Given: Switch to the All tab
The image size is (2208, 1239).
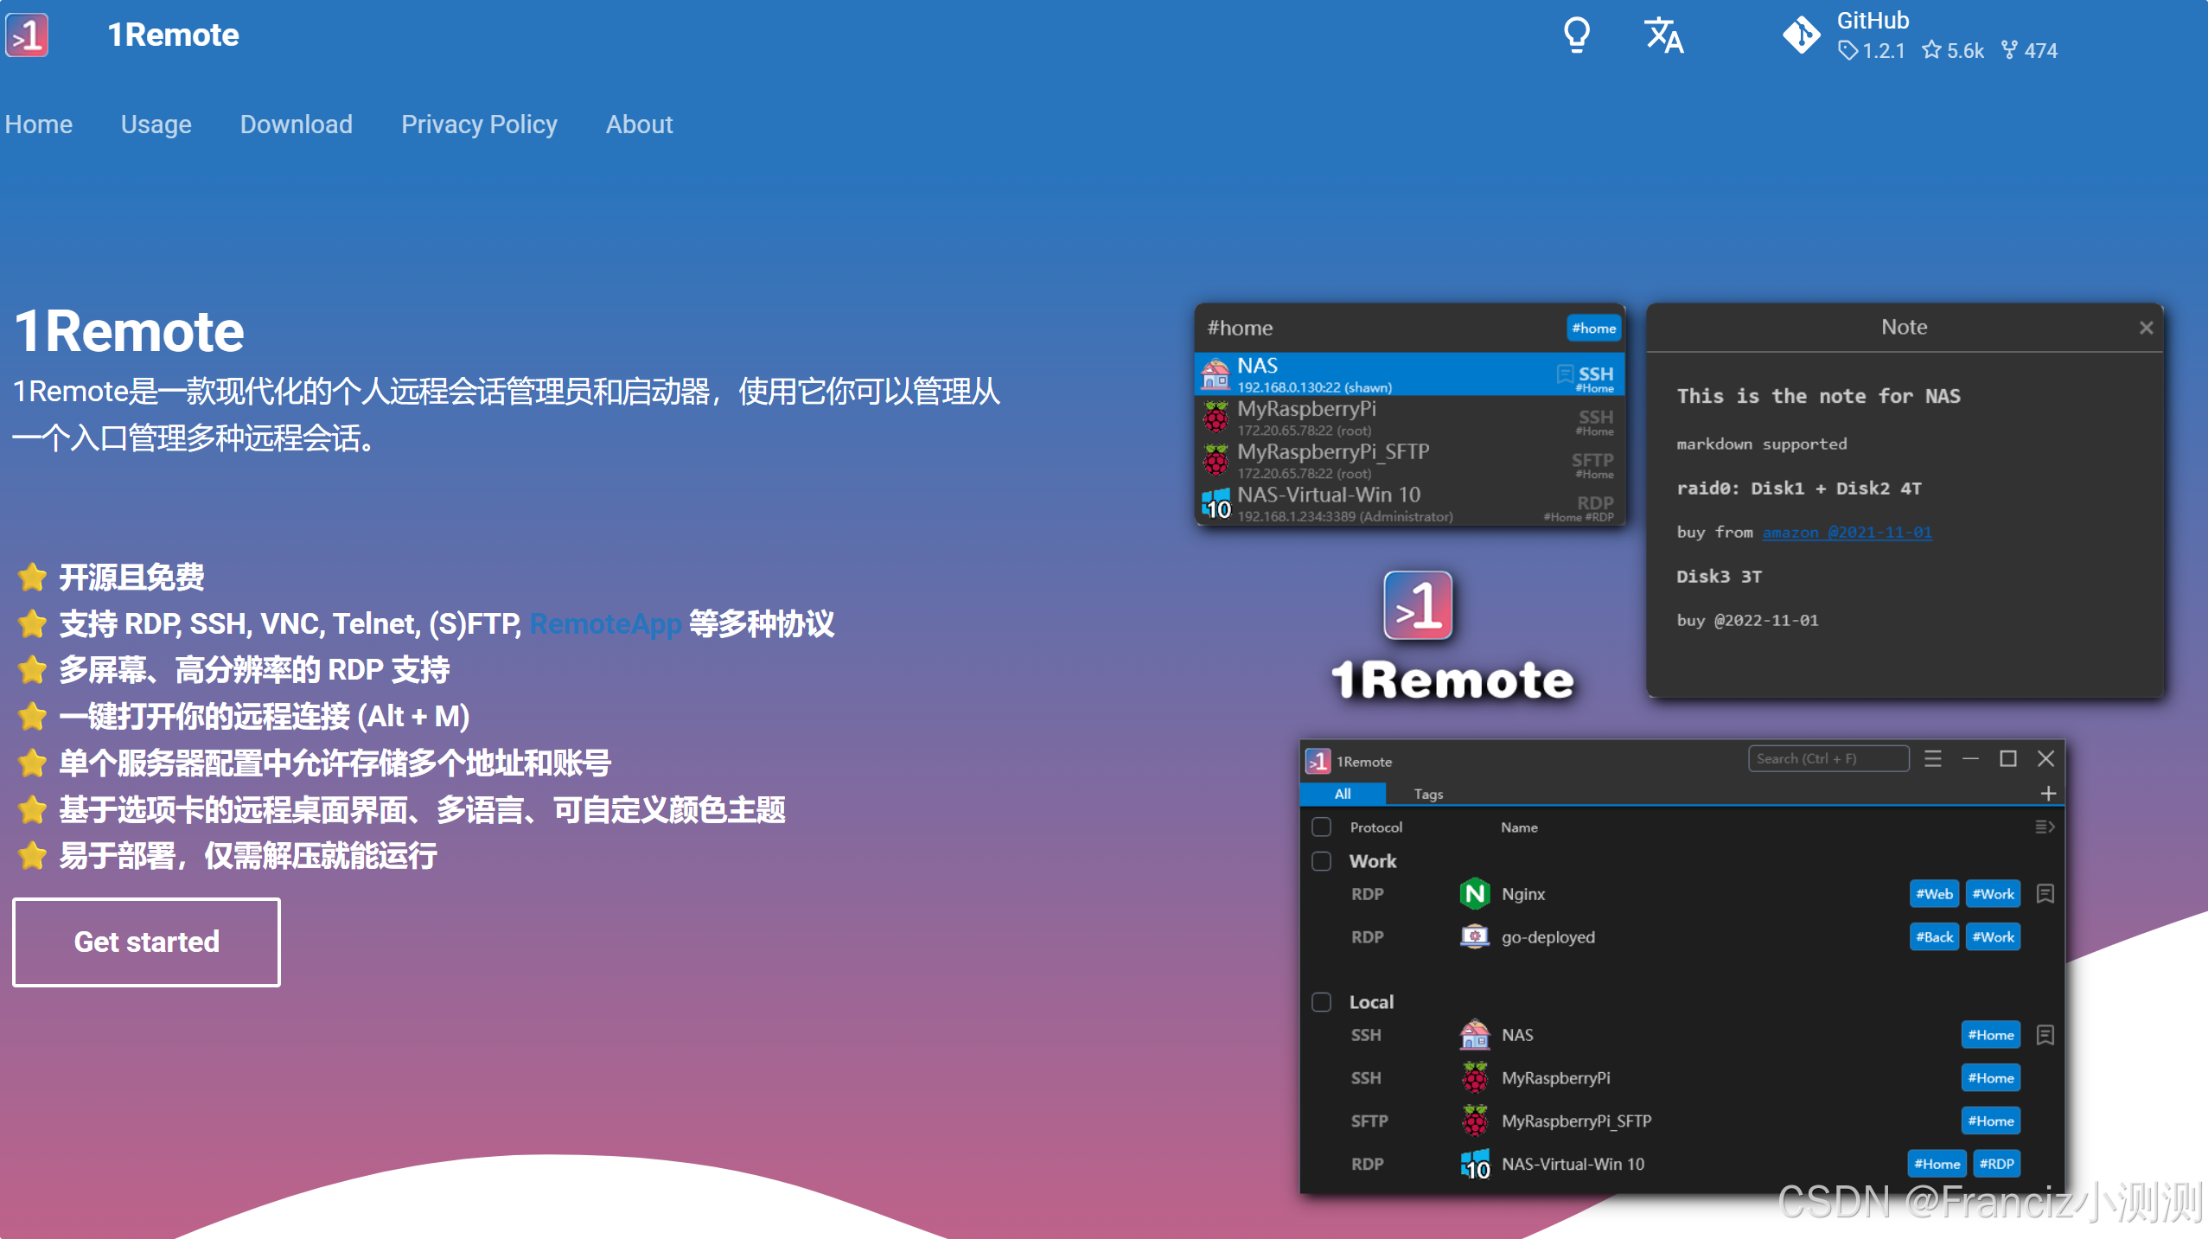Looking at the screenshot, I should tap(1343, 794).
